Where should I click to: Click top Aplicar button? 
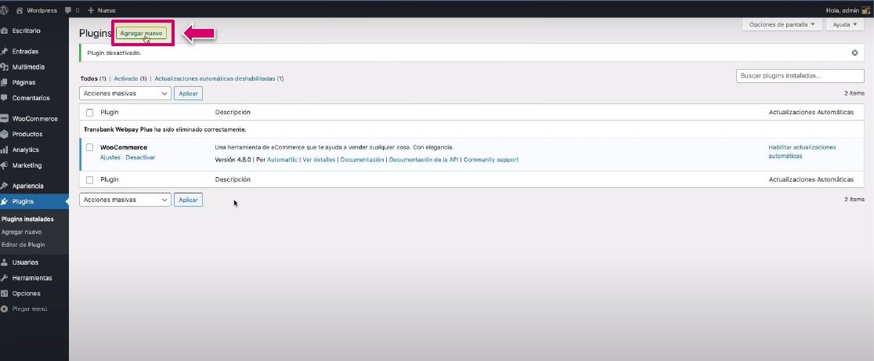(x=189, y=94)
